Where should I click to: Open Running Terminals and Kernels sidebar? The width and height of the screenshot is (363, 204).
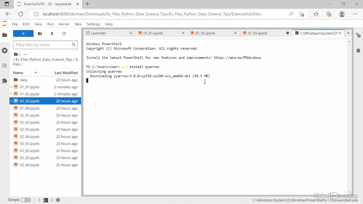click(x=4, y=50)
